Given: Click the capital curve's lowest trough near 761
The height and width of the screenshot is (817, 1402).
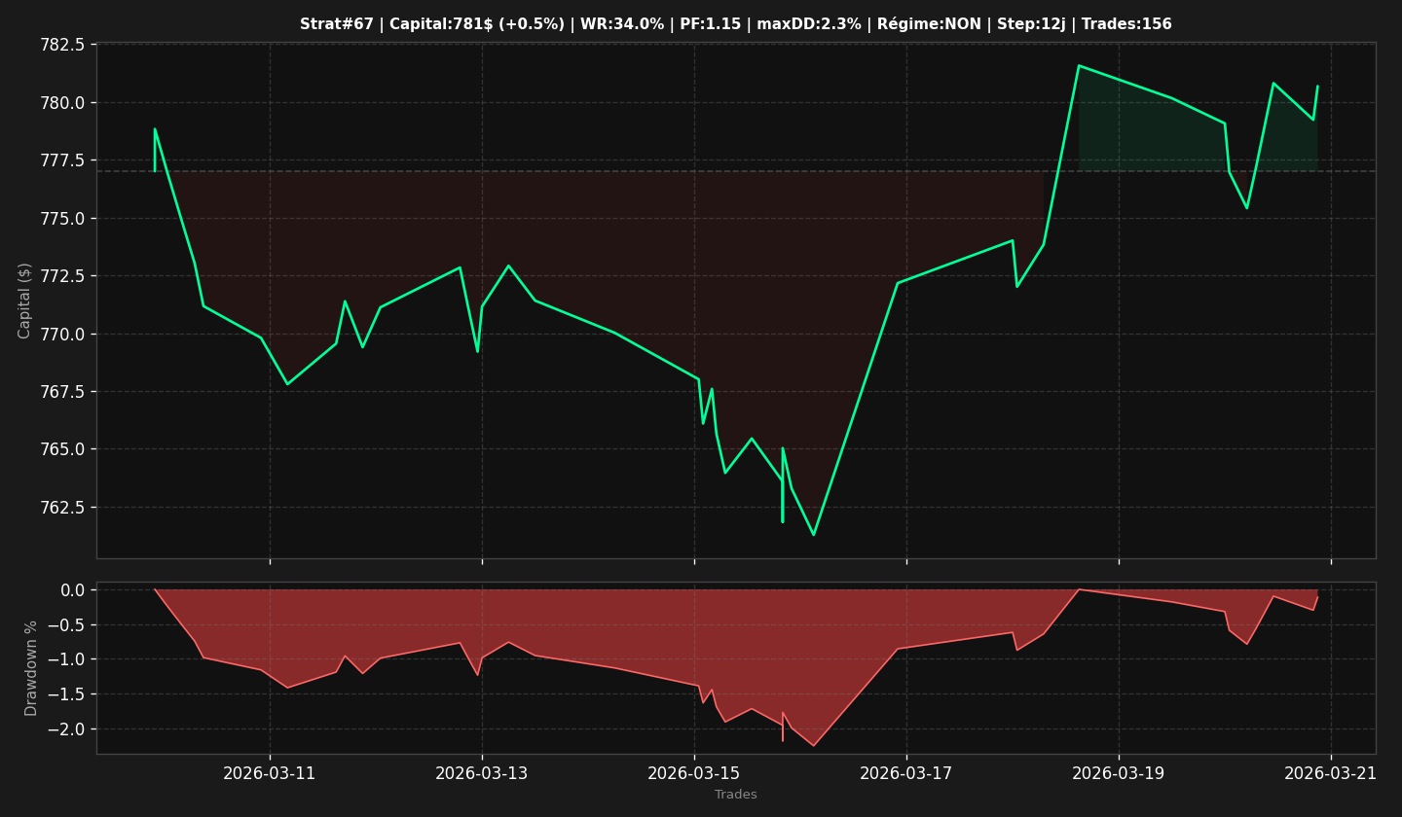Looking at the screenshot, I should [x=814, y=534].
